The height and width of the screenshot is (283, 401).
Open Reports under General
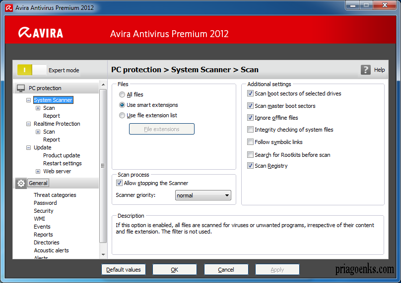[43, 235]
